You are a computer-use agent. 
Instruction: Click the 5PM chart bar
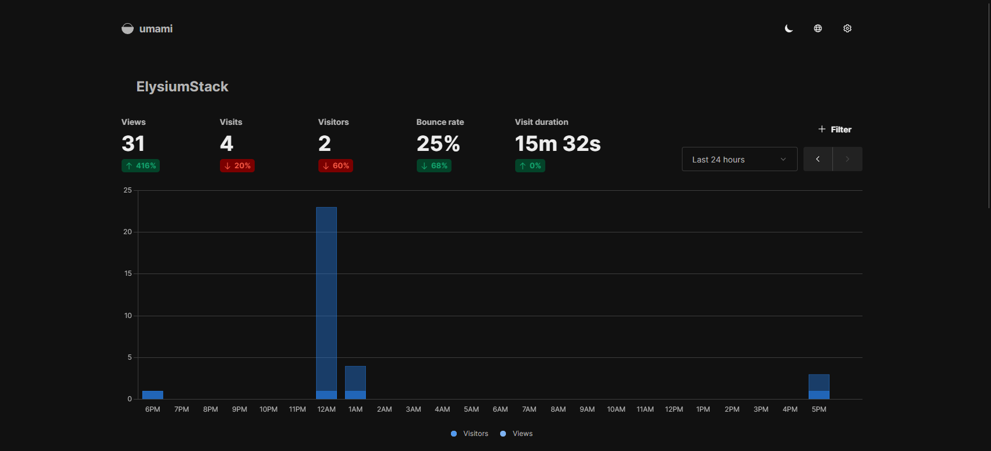(x=819, y=383)
